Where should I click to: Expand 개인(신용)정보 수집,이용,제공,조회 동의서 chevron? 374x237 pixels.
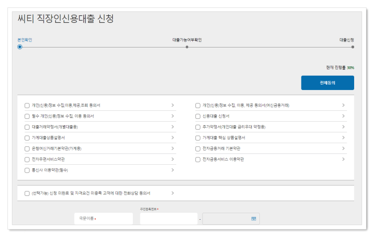pyautogui.click(x=173, y=105)
